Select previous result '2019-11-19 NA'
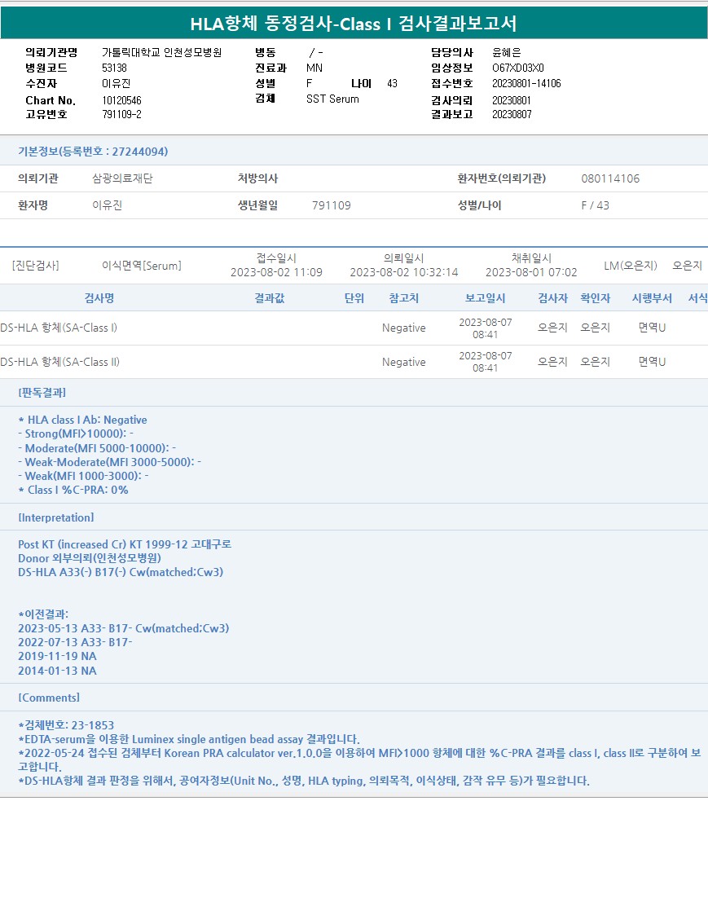 [x=57, y=656]
